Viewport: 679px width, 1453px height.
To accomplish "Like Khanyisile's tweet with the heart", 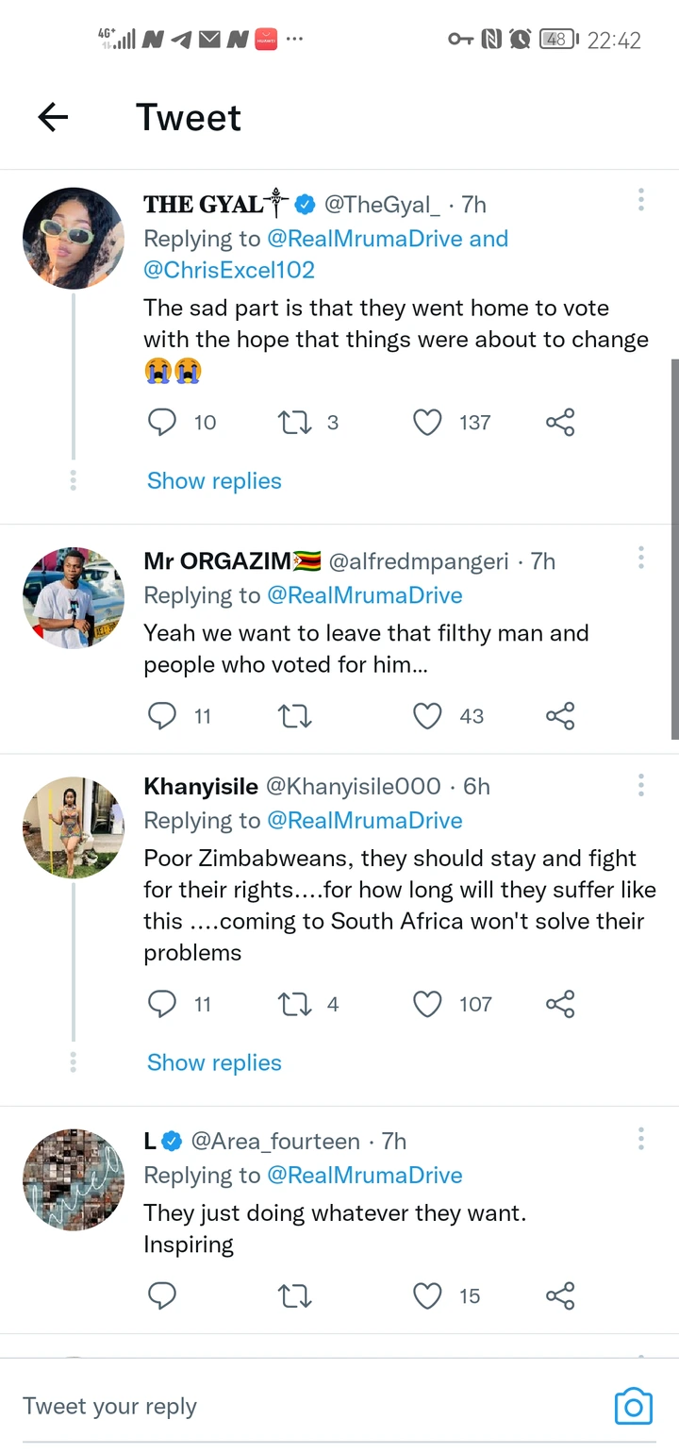I will point(428,1004).
